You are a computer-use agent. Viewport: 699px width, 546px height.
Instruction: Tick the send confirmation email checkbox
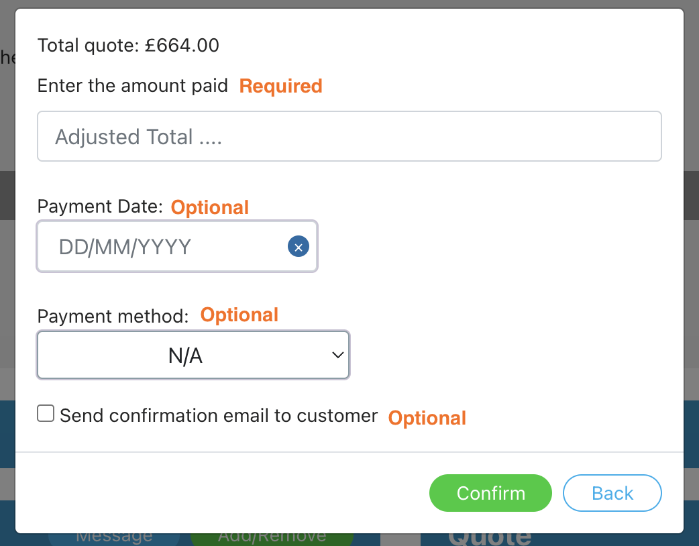(x=46, y=413)
